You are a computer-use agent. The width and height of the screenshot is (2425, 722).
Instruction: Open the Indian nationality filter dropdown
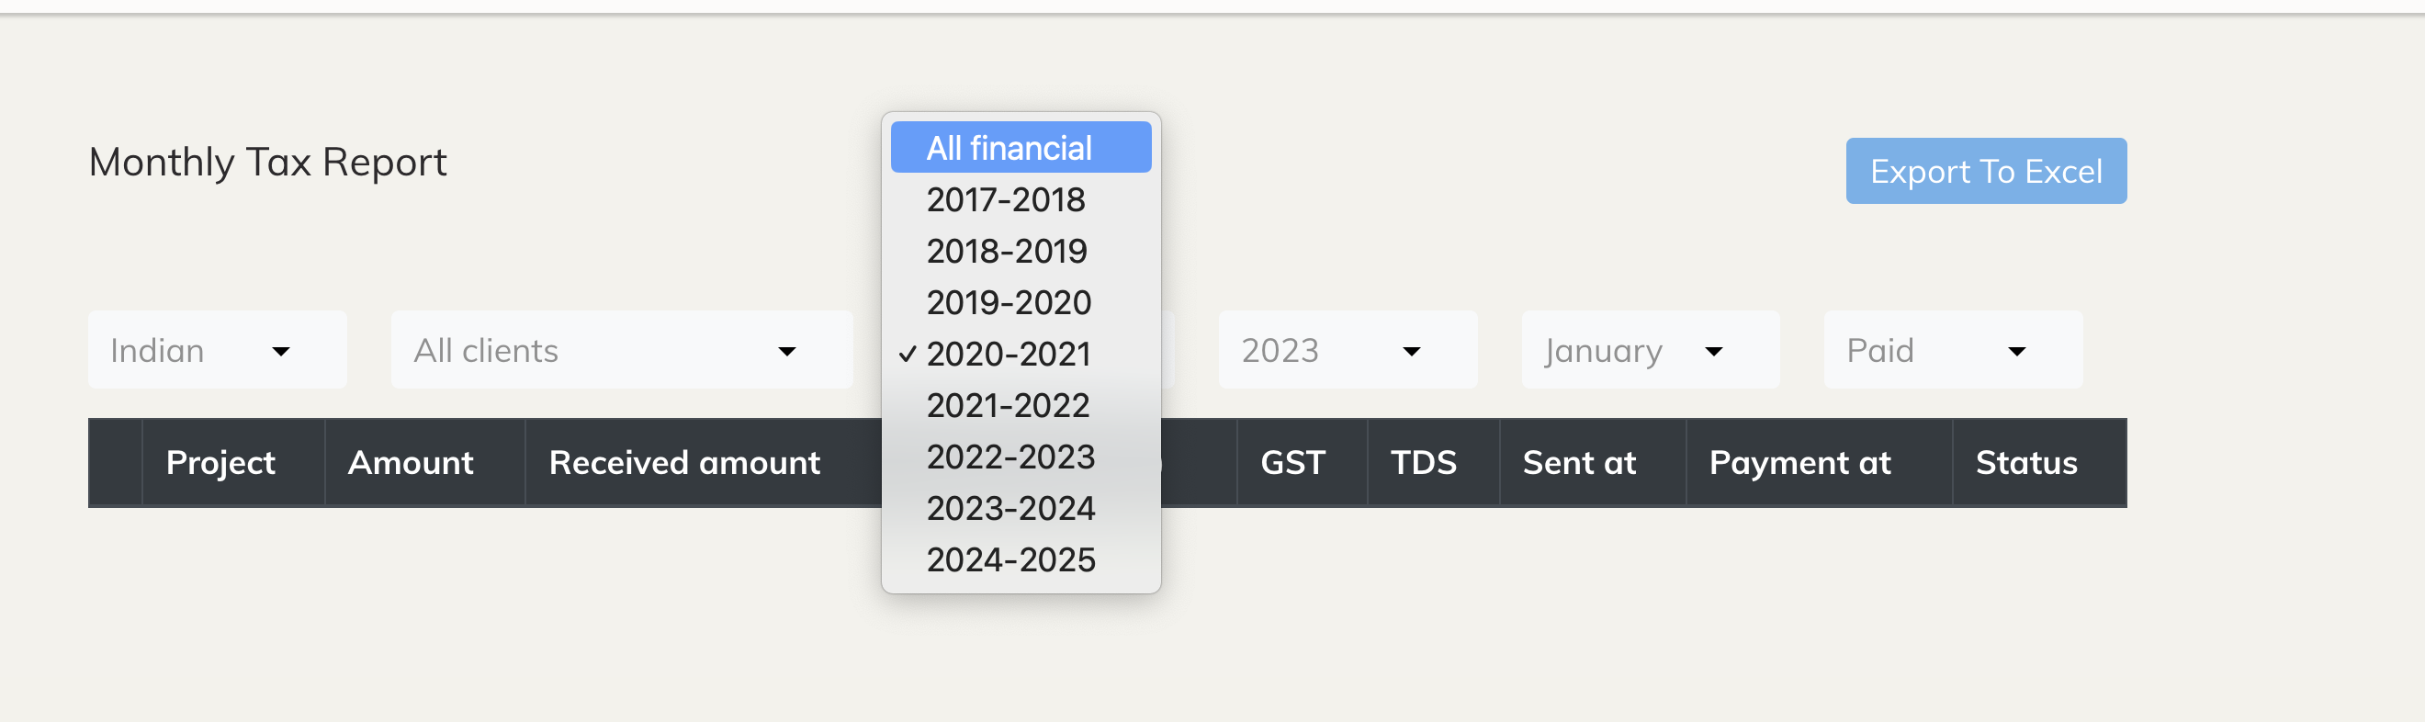[218, 349]
